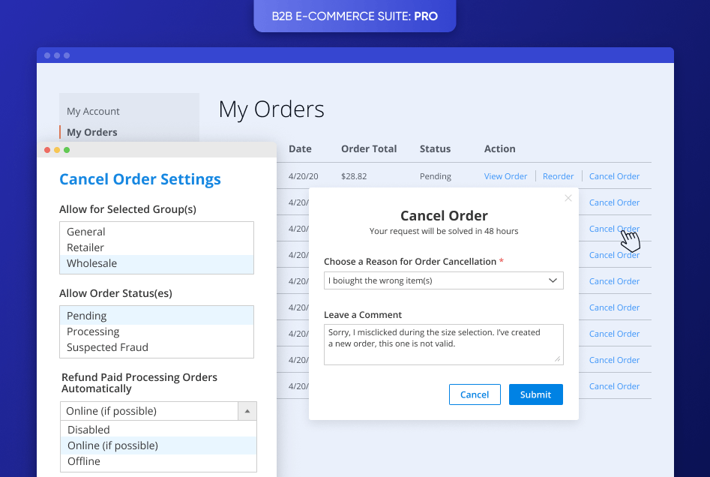This screenshot has width=710, height=477.
Task: Grab the comment box resize grip
Action: pyautogui.click(x=558, y=360)
